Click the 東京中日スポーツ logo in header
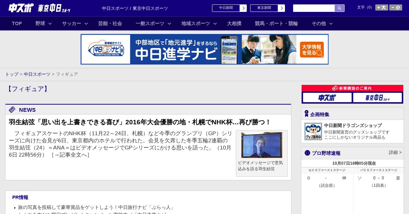This screenshot has width=409, height=214. pos(54,8)
